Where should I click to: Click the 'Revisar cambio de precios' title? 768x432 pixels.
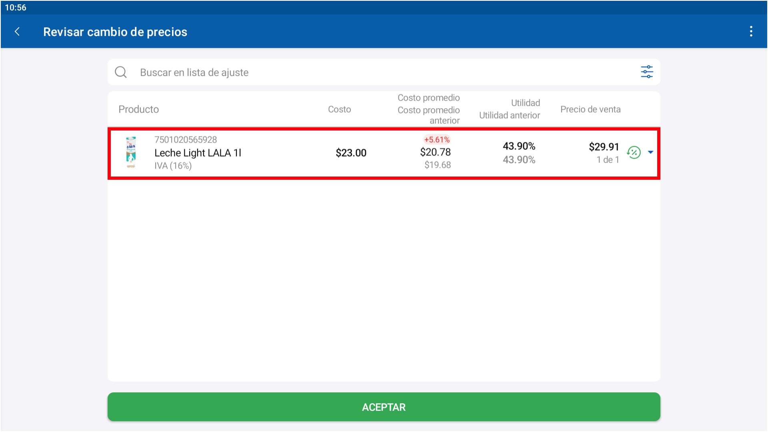click(x=115, y=32)
